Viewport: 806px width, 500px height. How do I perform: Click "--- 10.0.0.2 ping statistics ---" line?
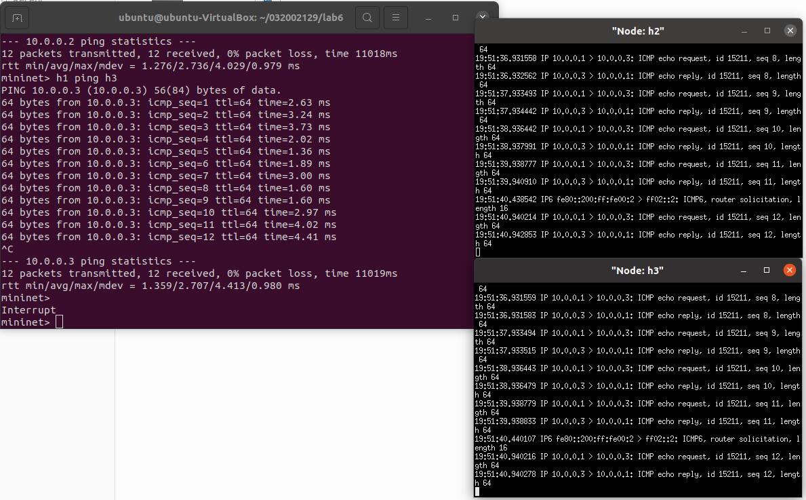coord(98,41)
